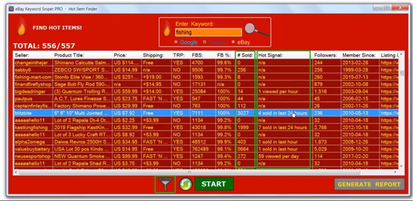The width and height of the screenshot is (413, 201).
Task: Click the vertical scrollbar thumb of the table
Action: tap(401, 73)
